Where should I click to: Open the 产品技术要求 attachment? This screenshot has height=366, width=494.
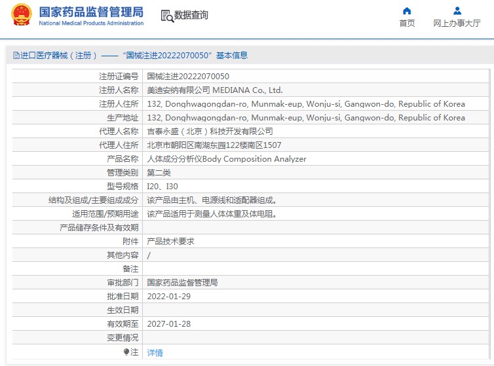[170, 241]
